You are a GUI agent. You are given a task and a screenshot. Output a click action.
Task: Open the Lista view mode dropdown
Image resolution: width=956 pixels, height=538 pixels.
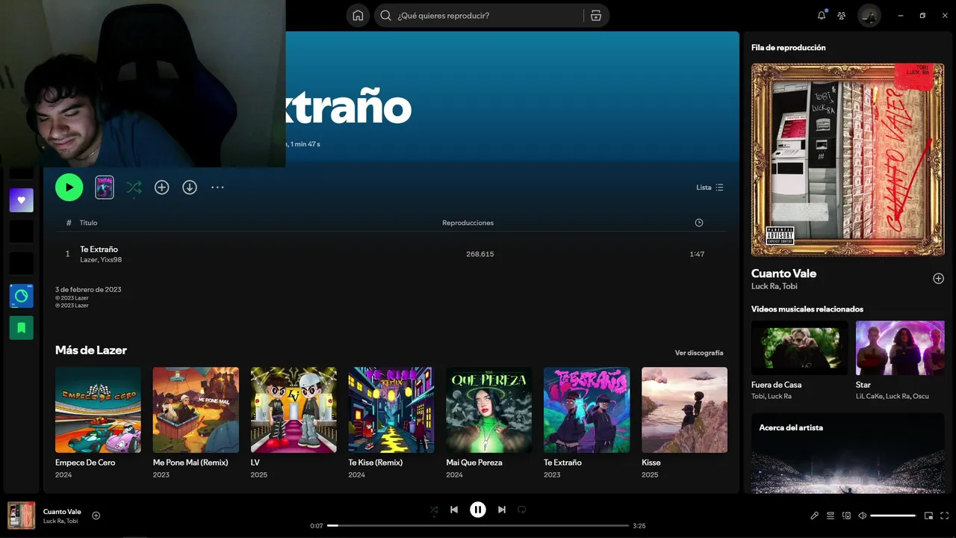[x=710, y=188]
